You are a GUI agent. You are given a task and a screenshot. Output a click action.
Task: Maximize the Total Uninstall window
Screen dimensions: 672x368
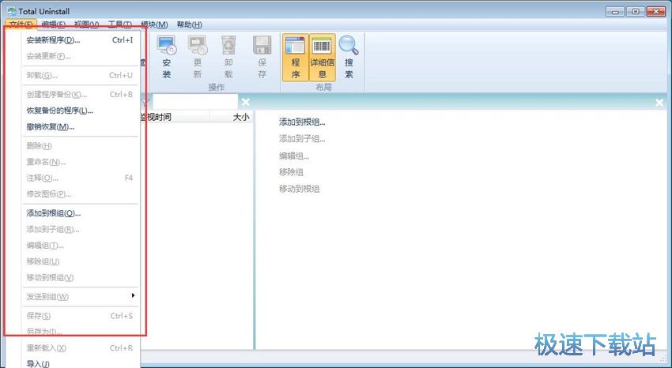pos(636,12)
